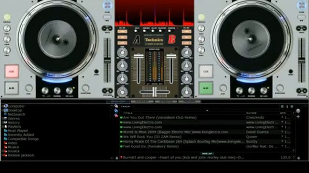Hit the red CUE button on deck A
The width and height of the screenshot is (309, 173).
coord(12,72)
